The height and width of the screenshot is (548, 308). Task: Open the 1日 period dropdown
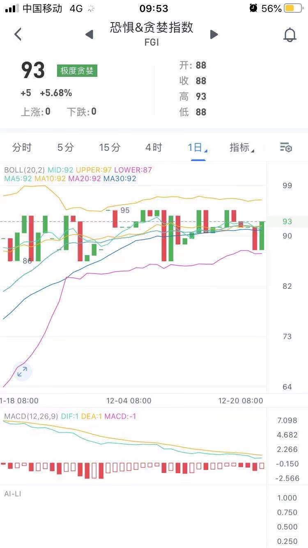tap(197, 148)
